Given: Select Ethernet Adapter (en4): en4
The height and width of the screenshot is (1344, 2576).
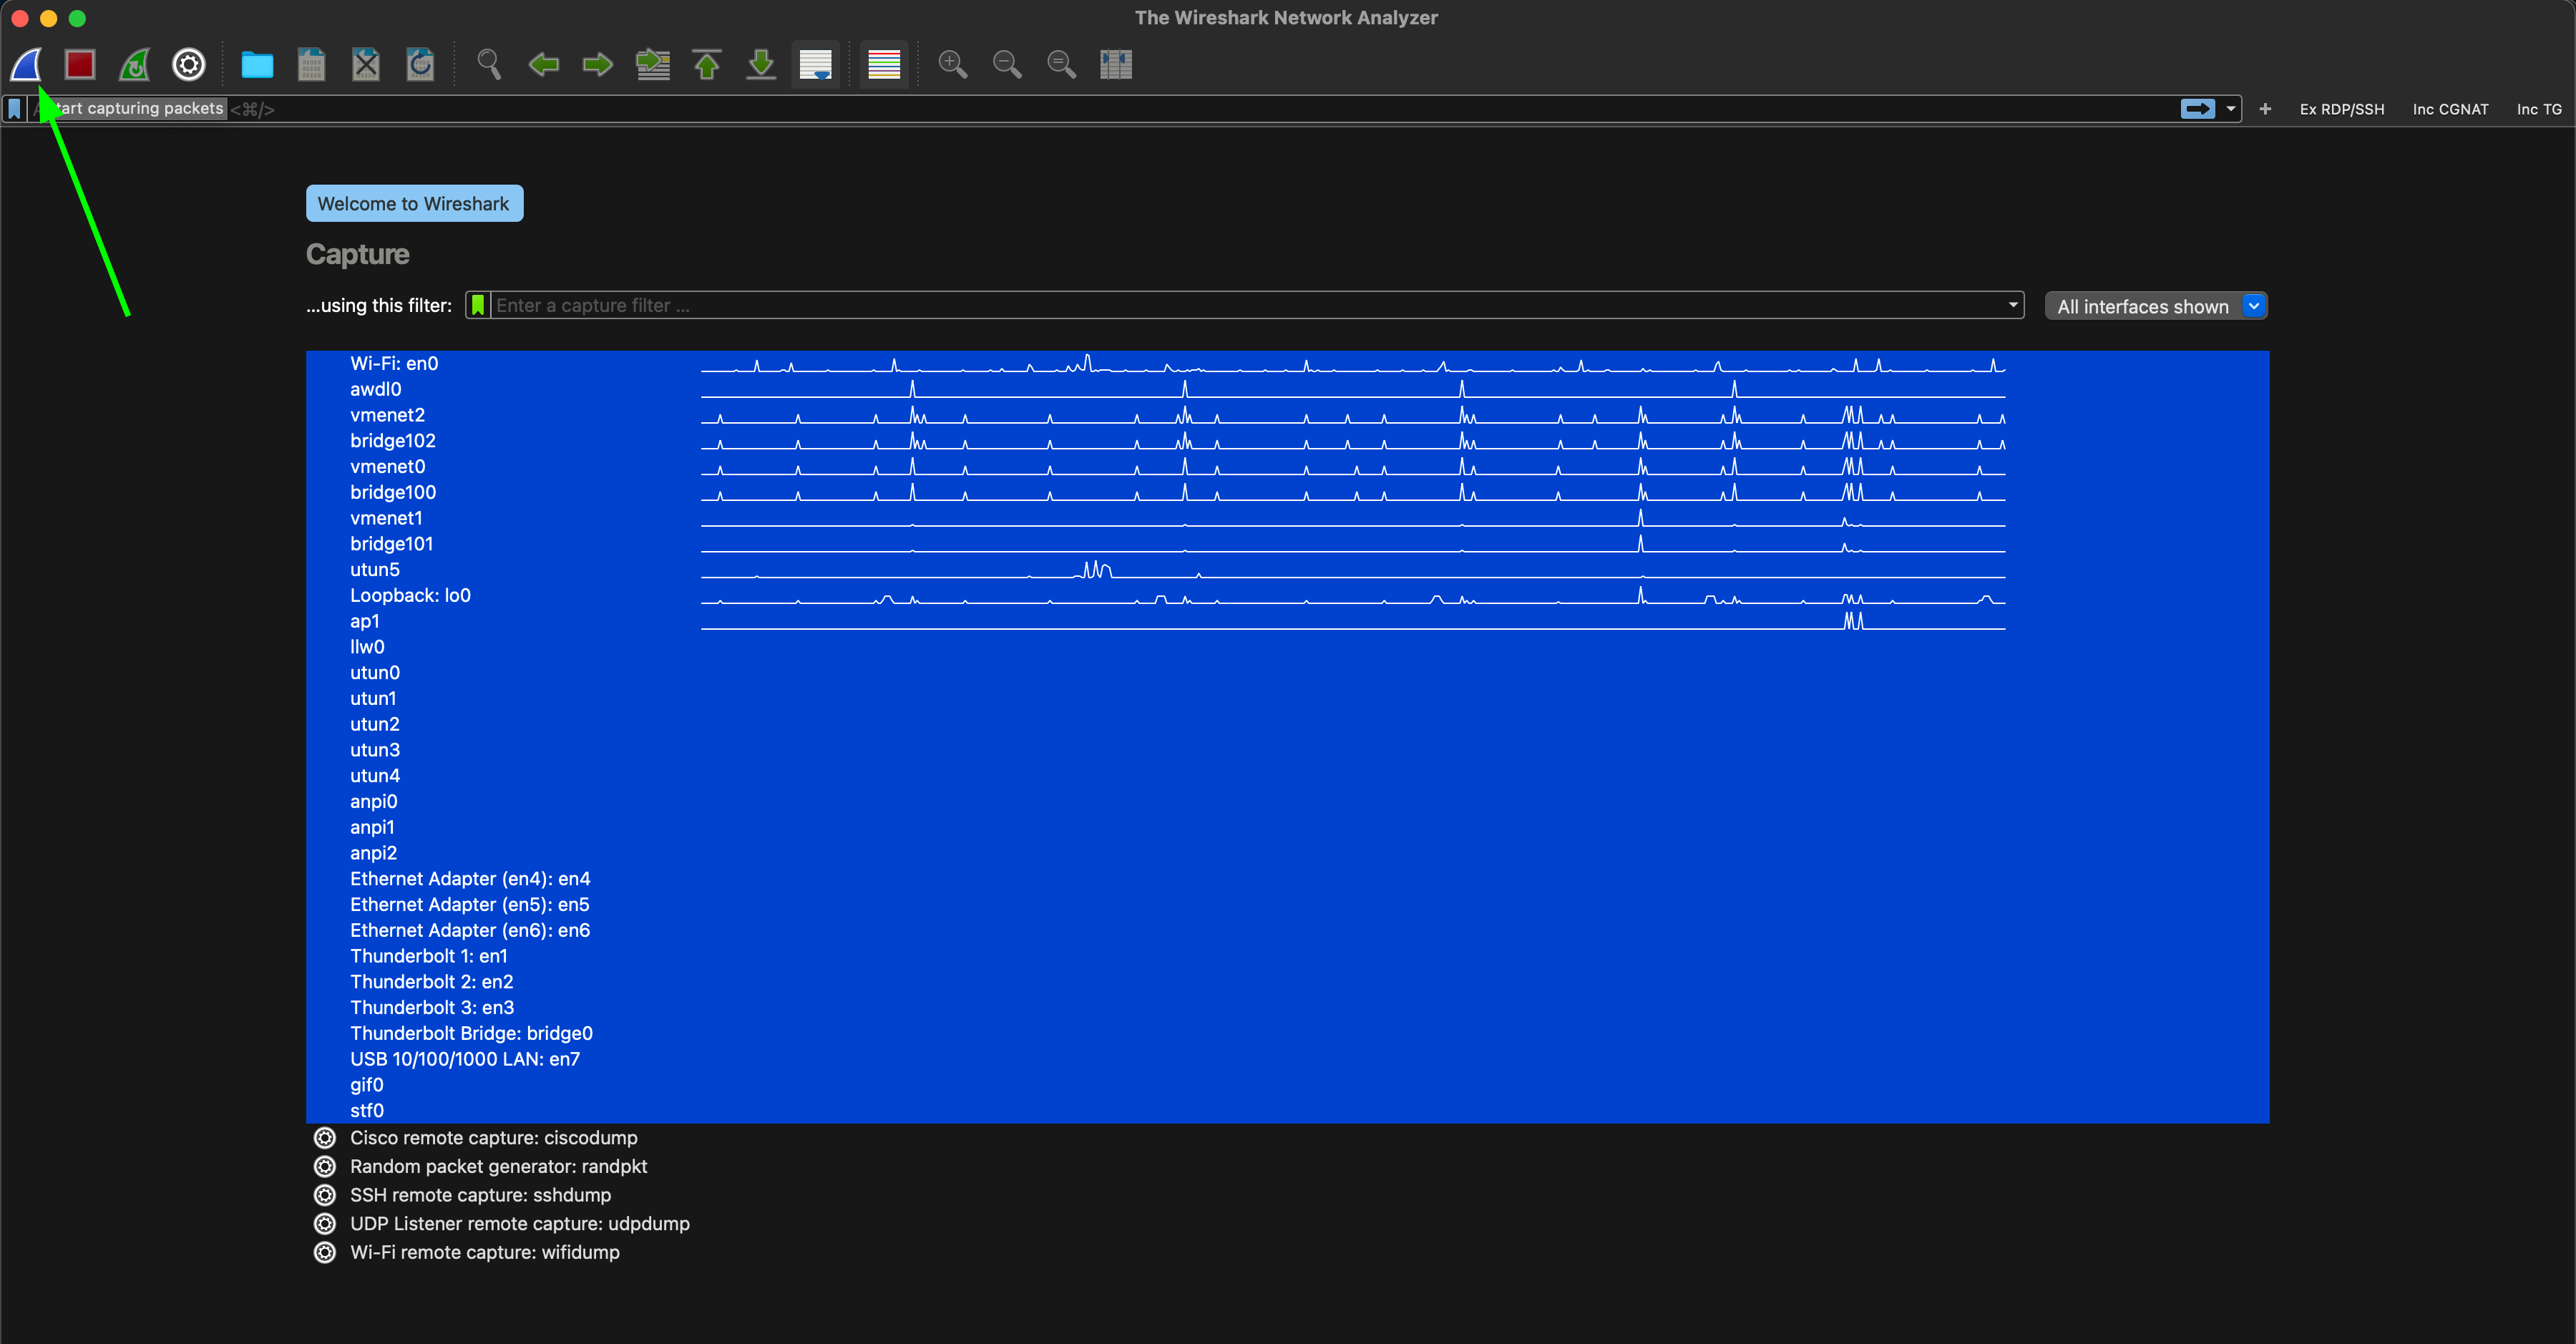Looking at the screenshot, I should point(1287,879).
